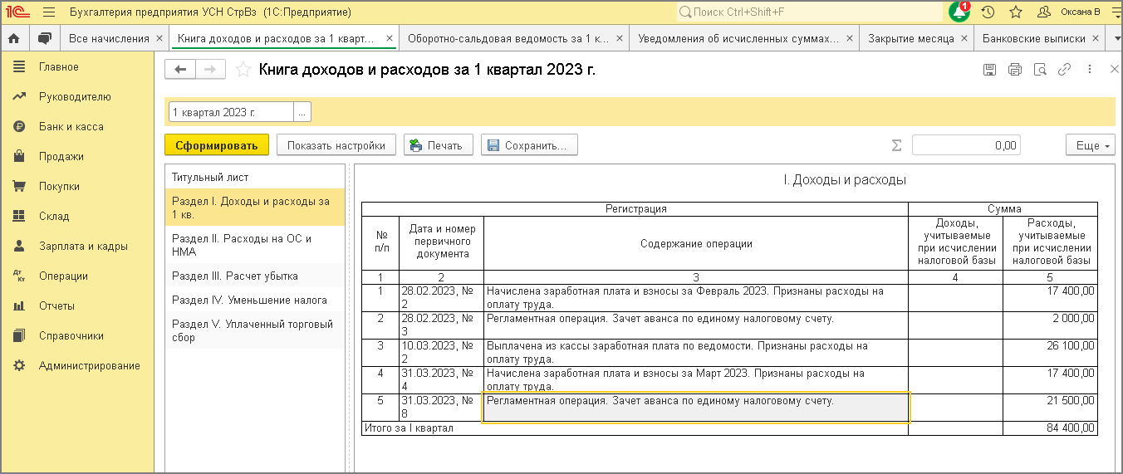Select Раздел IV. Уменьшение налога
The height and width of the screenshot is (474, 1123).
[254, 300]
